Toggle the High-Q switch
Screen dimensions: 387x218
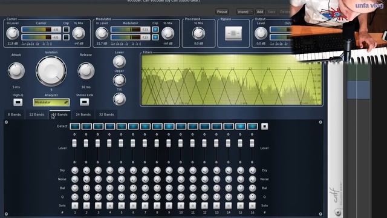[x=18, y=102]
